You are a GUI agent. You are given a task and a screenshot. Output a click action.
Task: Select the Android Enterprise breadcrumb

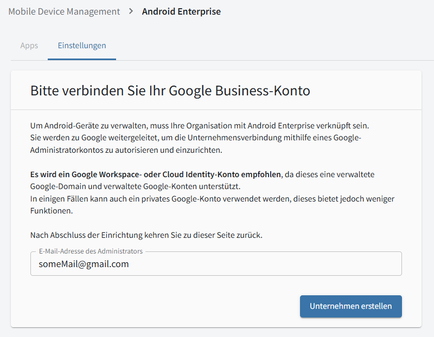[181, 11]
